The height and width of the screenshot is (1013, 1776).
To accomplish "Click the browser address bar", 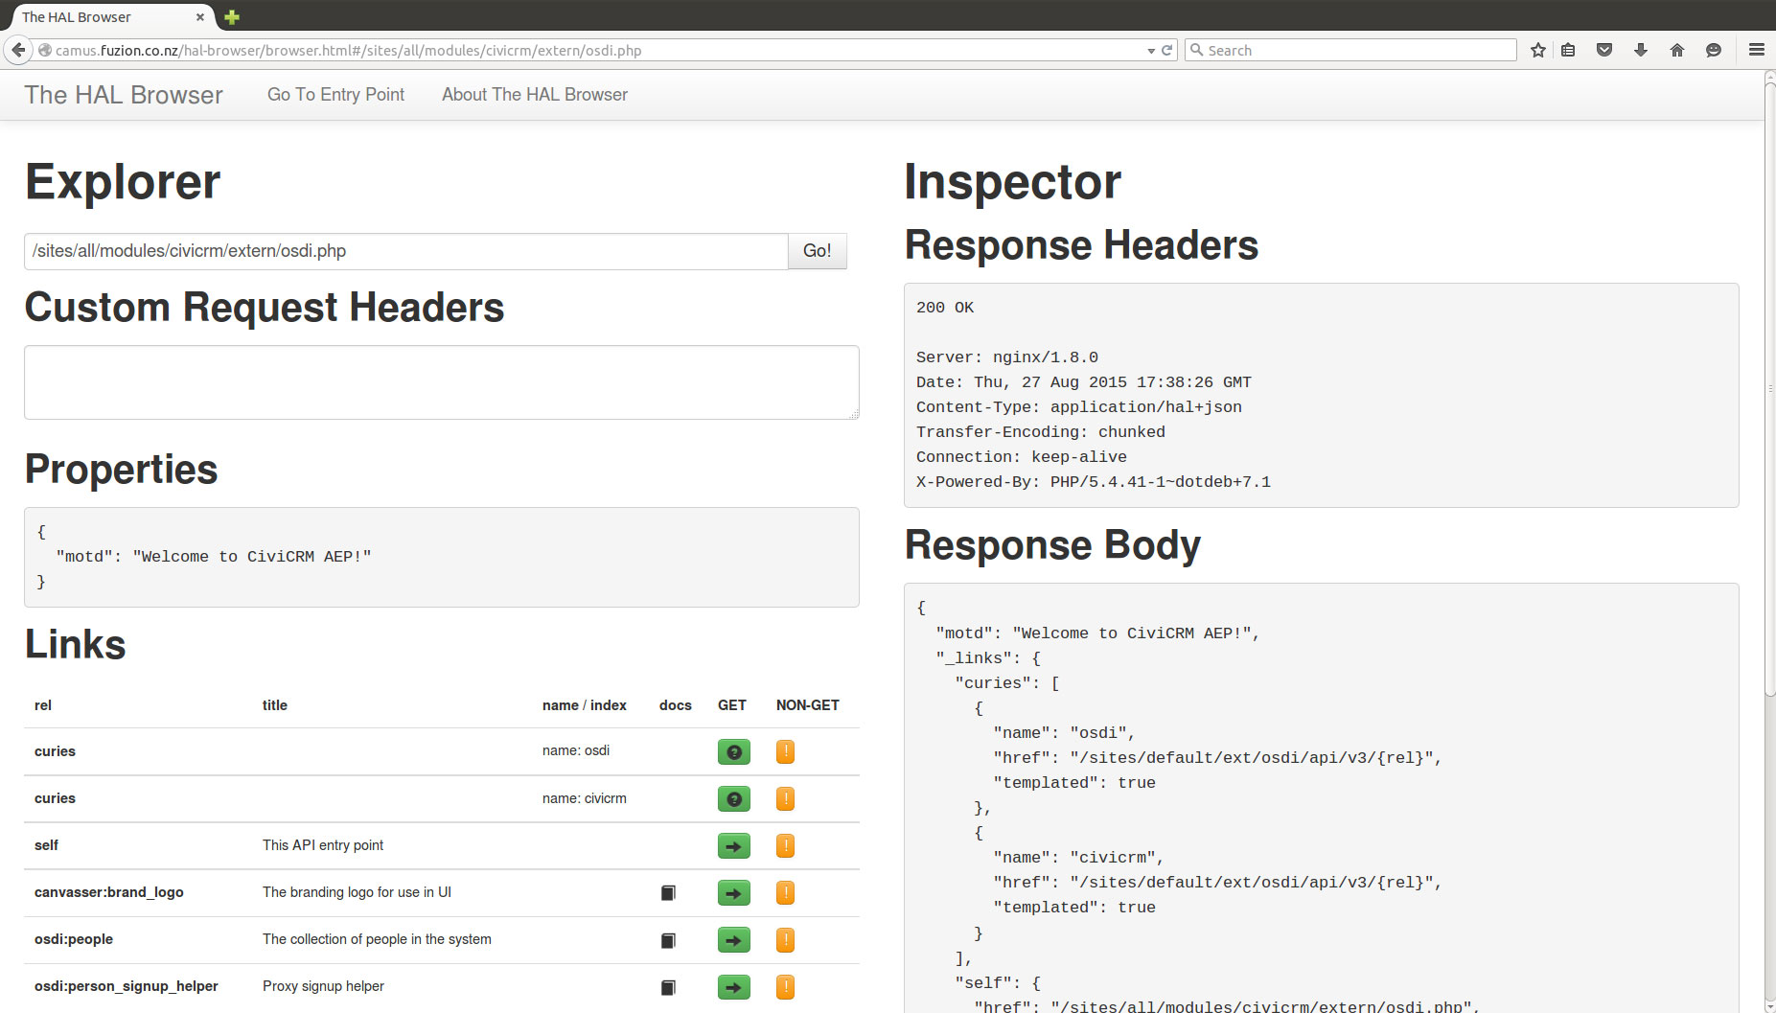I will [594, 51].
